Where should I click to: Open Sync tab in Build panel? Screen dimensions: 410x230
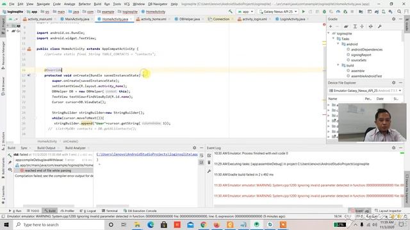click(x=24, y=148)
